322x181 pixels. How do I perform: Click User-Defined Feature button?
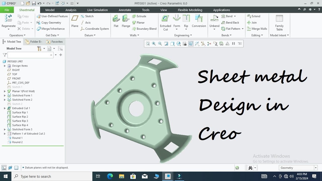pos(52,16)
